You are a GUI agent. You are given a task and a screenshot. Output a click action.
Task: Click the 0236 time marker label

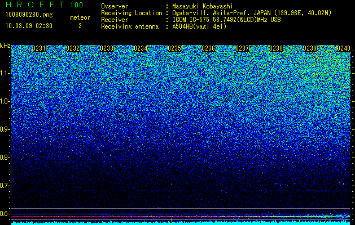(x=208, y=48)
